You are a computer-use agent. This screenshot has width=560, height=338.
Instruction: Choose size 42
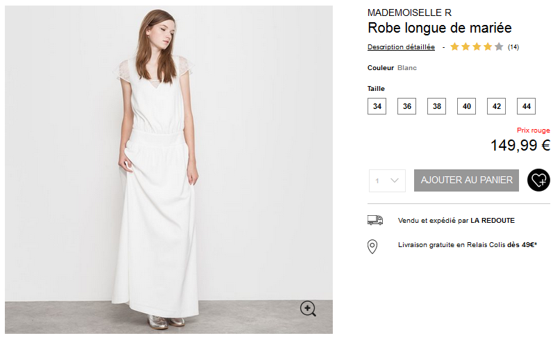pos(496,106)
